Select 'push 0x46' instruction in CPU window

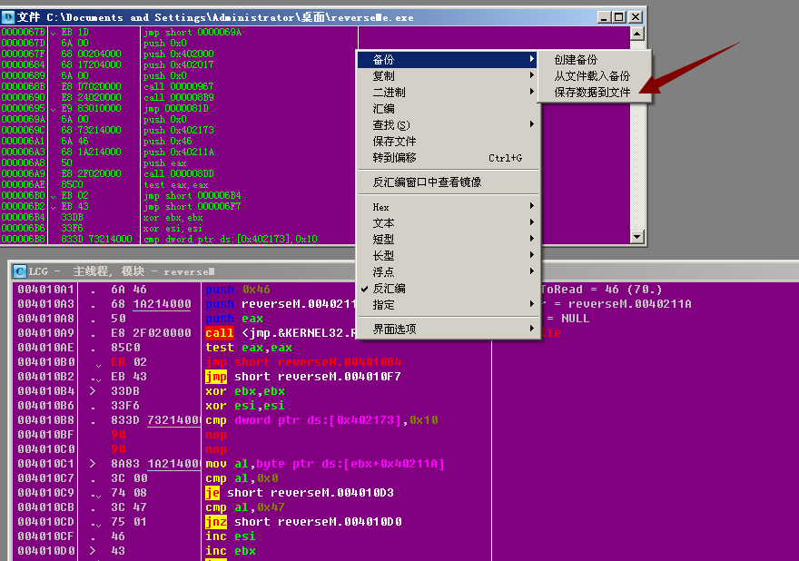pos(238,290)
